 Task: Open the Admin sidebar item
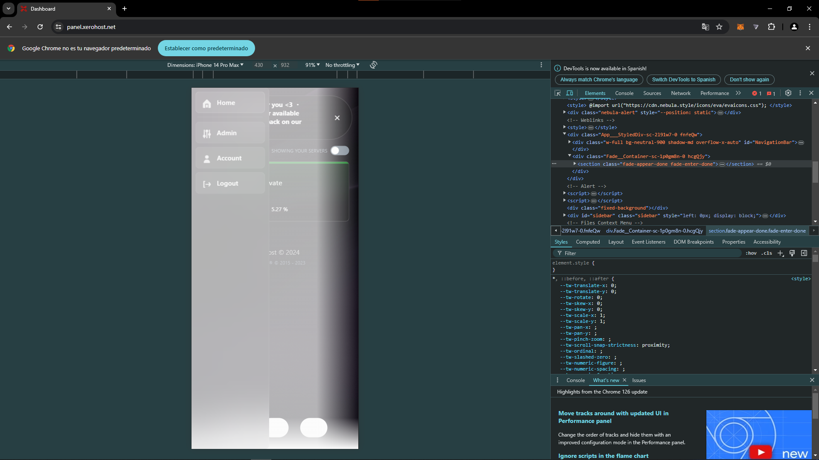(230, 133)
